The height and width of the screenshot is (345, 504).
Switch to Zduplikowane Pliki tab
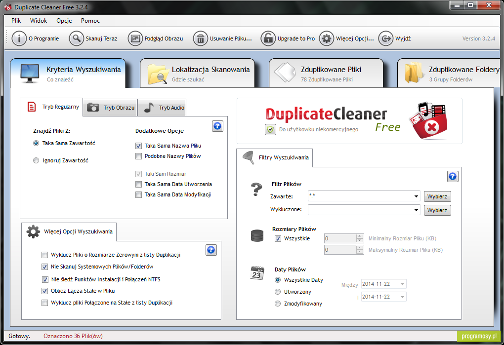tap(326, 73)
